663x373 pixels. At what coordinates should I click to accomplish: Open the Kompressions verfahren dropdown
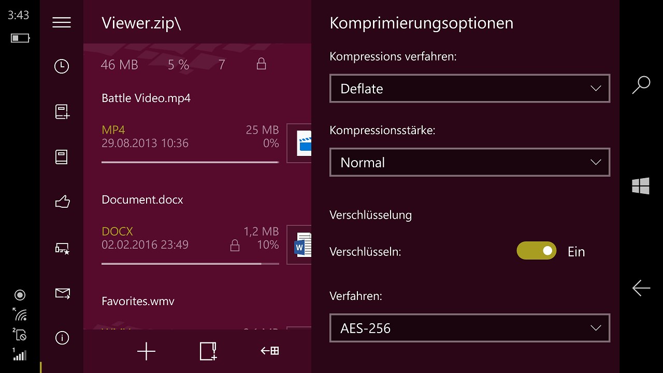click(469, 88)
